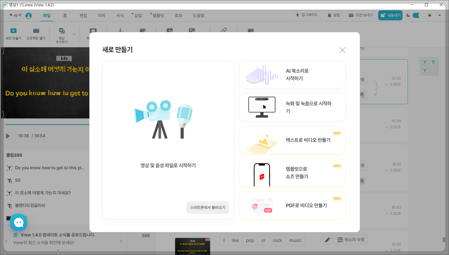Open the floating chat support bubble
This screenshot has width=449, height=255.
click(x=18, y=222)
